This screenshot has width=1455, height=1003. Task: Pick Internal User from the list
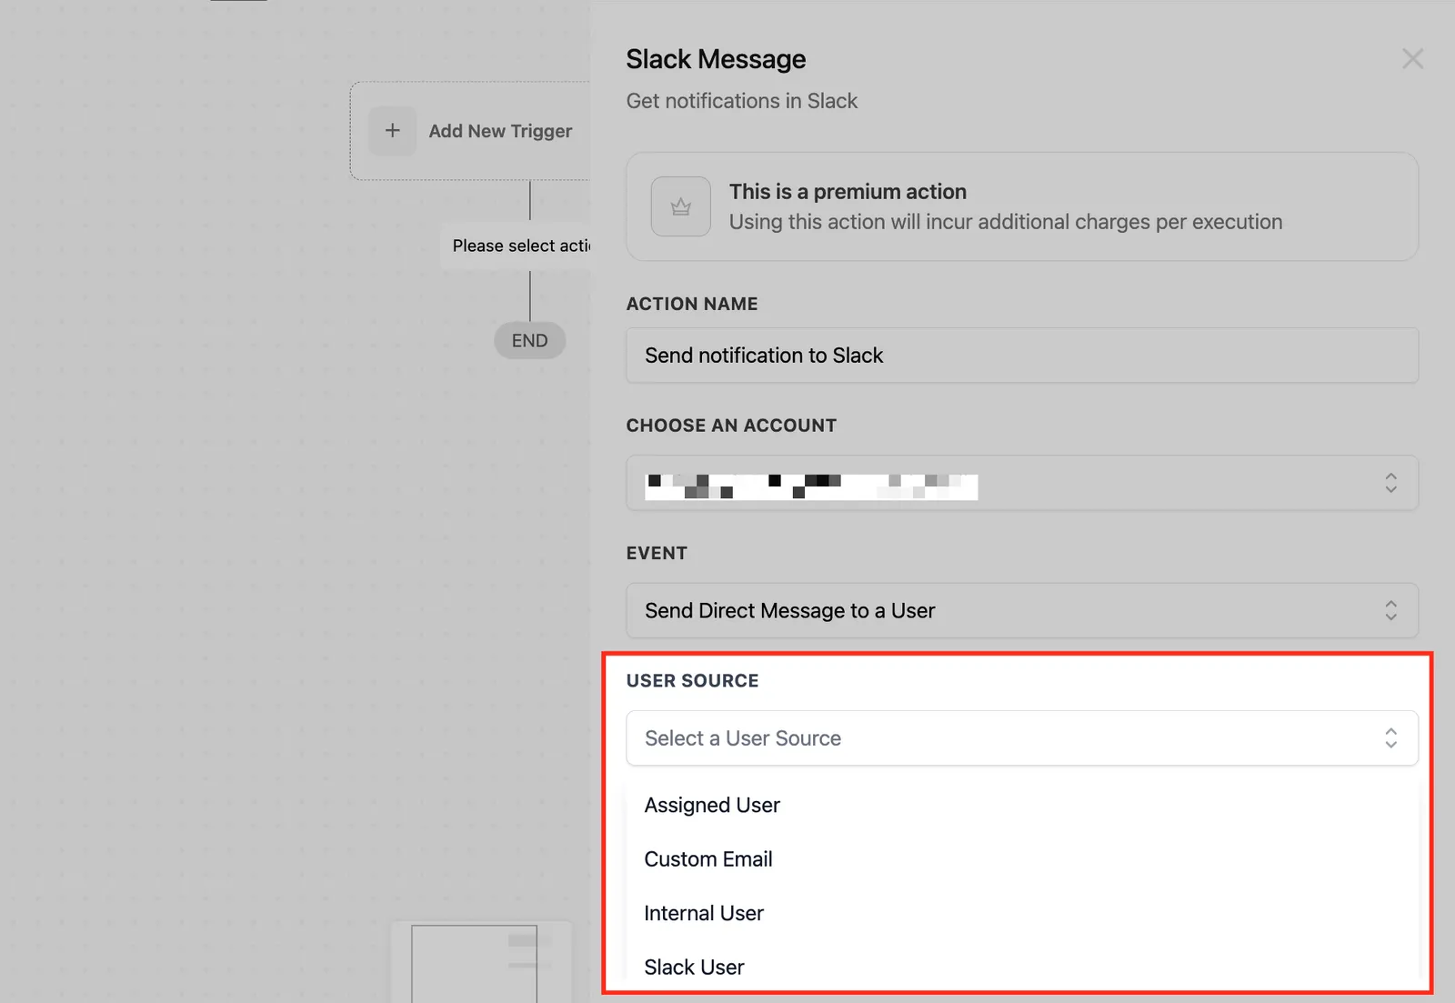tap(1022, 913)
